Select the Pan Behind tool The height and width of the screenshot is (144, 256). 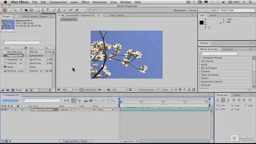[31, 10]
